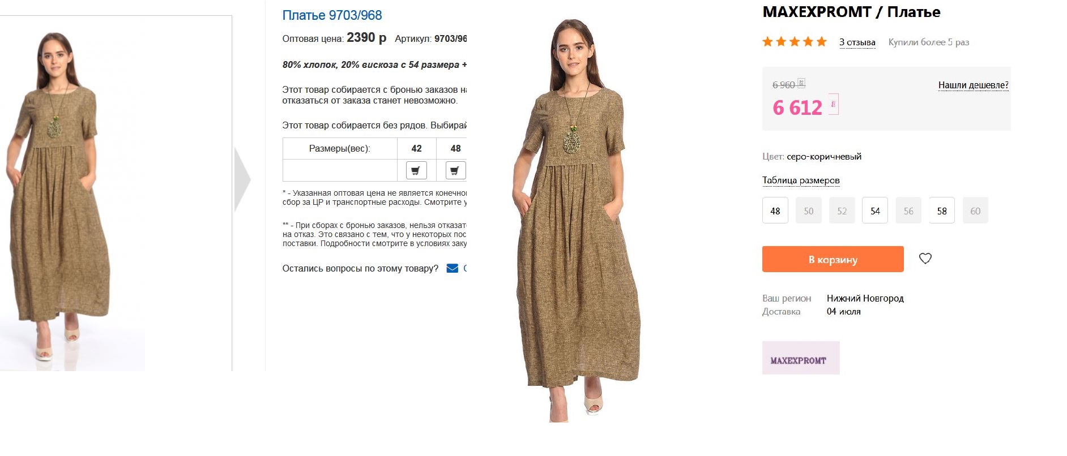
Task: Click the orange В корзину button
Action: (833, 259)
